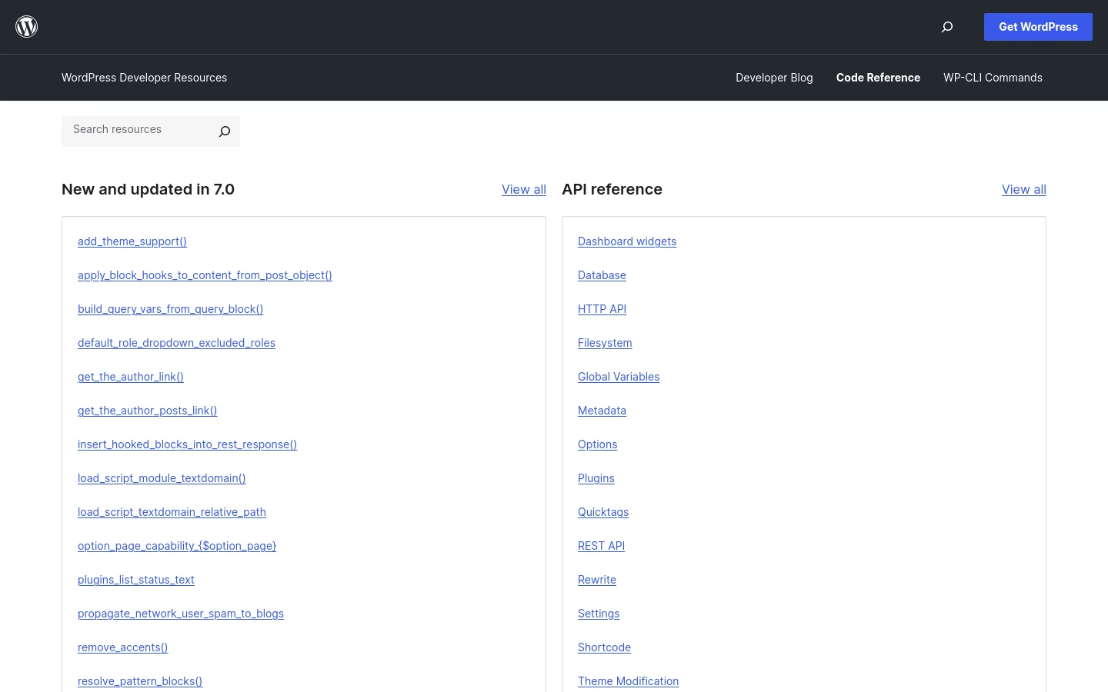The height and width of the screenshot is (692, 1108).
Task: Open Theme Modification API reference
Action: click(x=628, y=681)
